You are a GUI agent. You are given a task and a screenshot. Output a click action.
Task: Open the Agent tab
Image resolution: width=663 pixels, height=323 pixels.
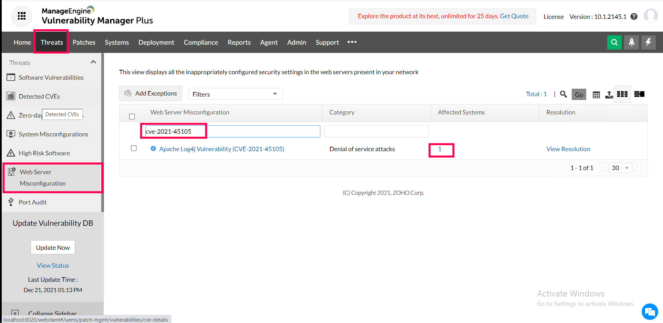269,42
